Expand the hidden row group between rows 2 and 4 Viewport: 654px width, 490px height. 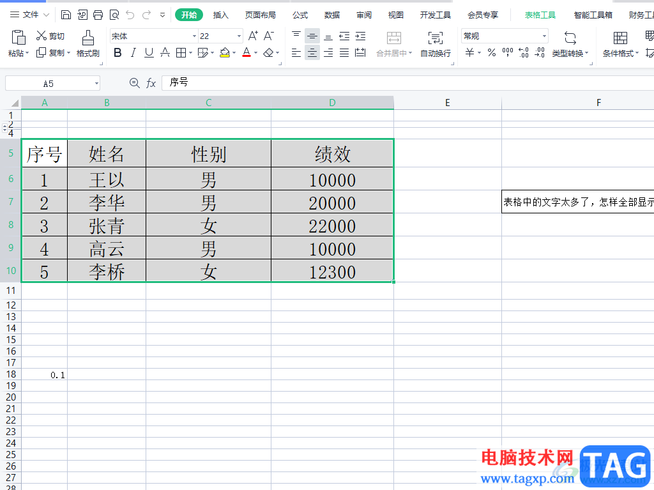click(x=4, y=127)
